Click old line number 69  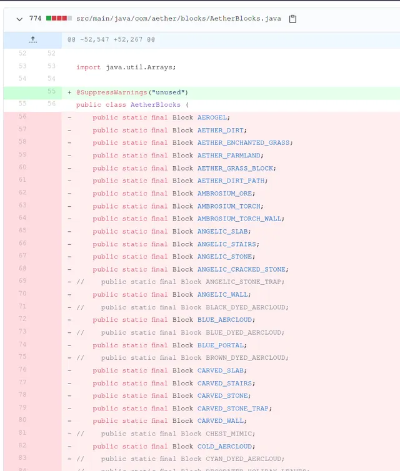pyautogui.click(x=22, y=280)
